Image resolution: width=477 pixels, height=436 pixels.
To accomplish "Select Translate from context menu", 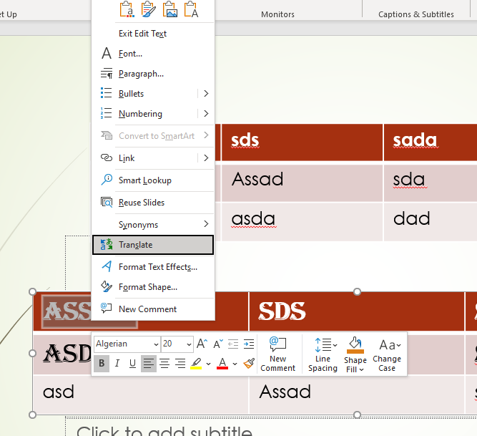I will 153,245.
